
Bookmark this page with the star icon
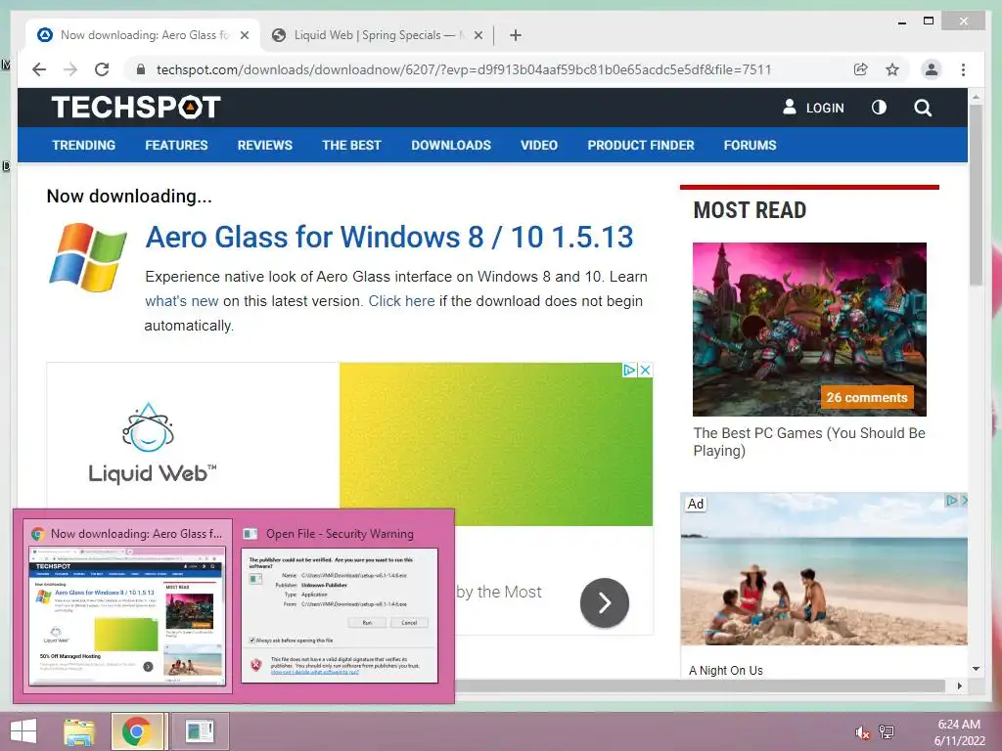[892, 69]
